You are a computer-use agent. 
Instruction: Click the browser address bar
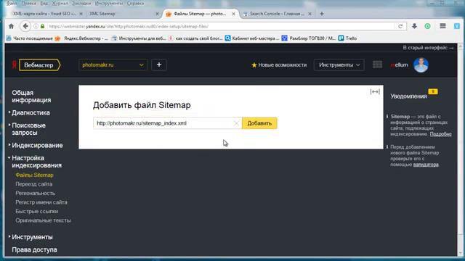[219, 26]
